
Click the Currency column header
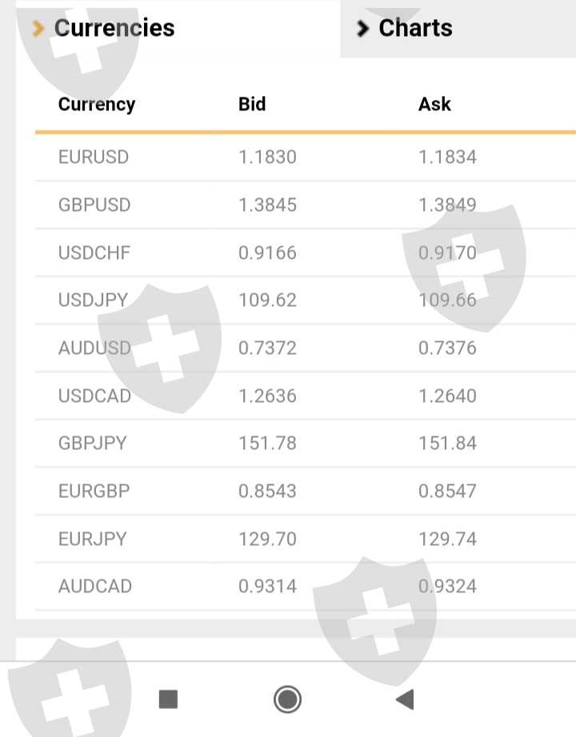[x=97, y=104]
